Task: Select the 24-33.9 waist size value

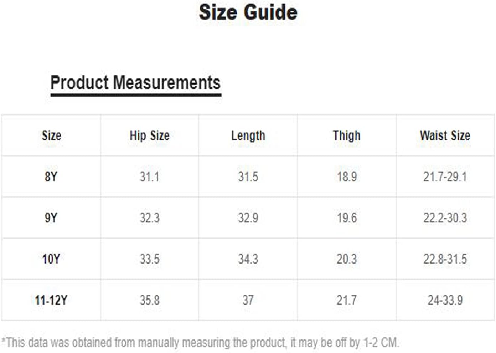Action: point(445,300)
